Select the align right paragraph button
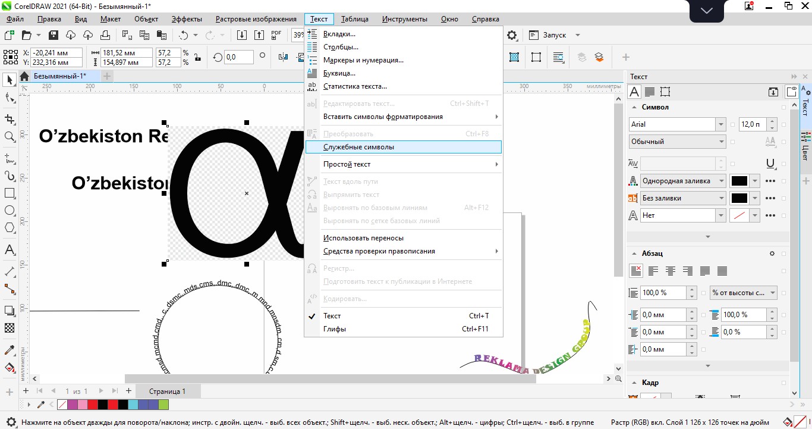 (x=688, y=271)
